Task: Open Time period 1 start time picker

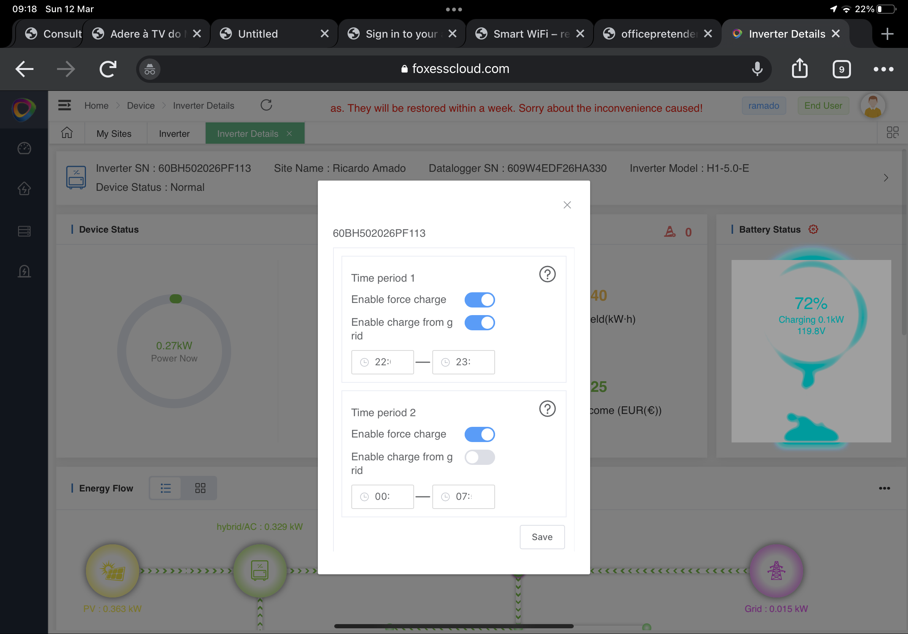Action: click(x=382, y=362)
